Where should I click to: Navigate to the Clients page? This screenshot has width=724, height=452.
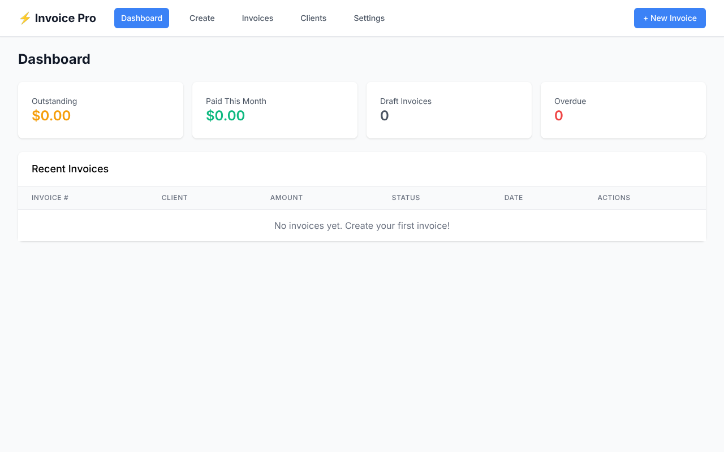(313, 18)
